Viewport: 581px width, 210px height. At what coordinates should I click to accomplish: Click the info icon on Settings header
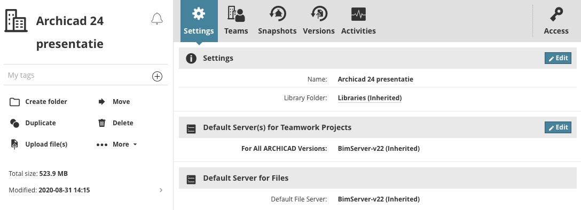(191, 59)
